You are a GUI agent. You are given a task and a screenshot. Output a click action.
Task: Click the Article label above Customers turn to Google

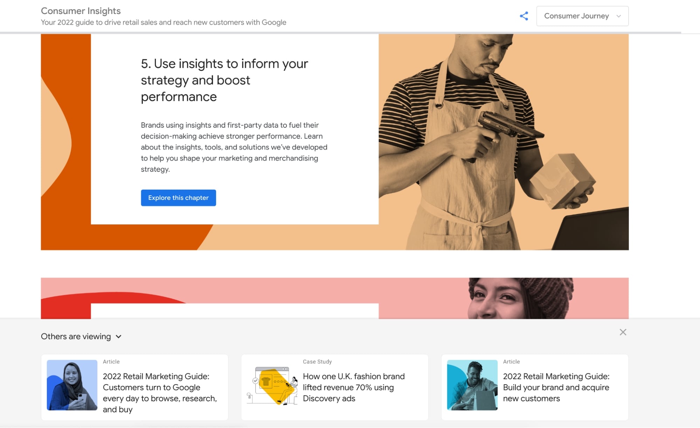coord(111,362)
